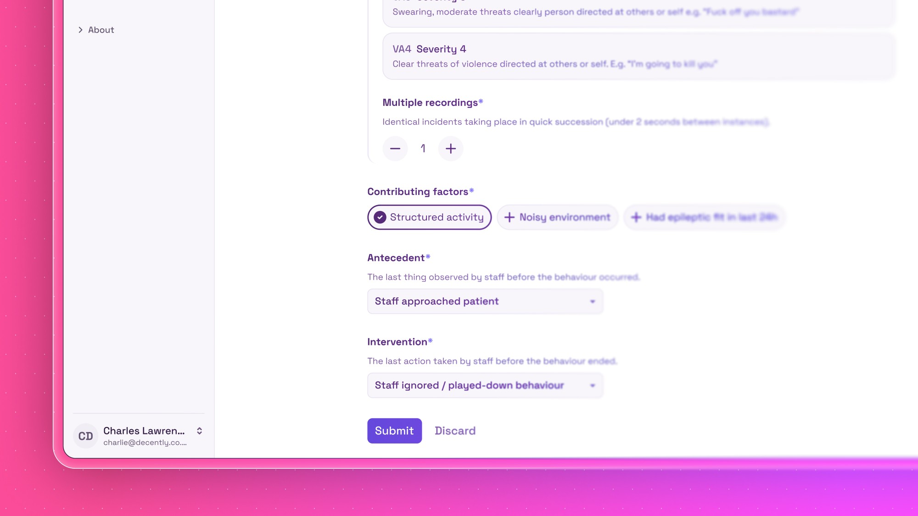The image size is (918, 516).
Task: Click plus icon on epileptic fit chip
Action: point(636,217)
